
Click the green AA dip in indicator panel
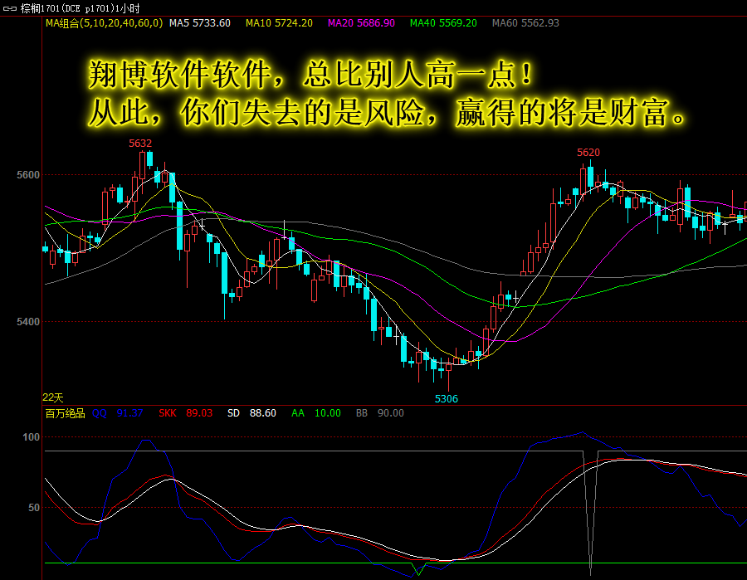click(x=419, y=569)
